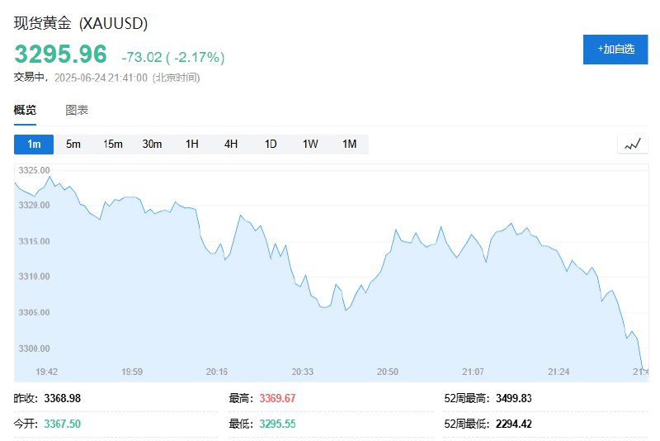Click the 20:50 time axis label

click(x=388, y=372)
